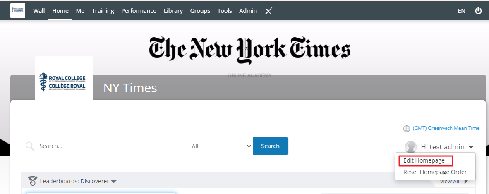Click the magnifying glass search icon
Viewport: 489px width, 194px height.
click(30, 146)
